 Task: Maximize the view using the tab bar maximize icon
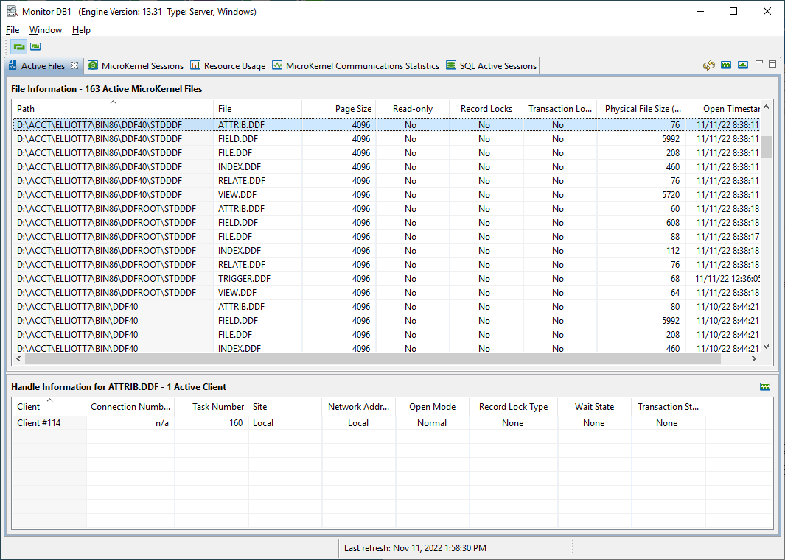772,64
